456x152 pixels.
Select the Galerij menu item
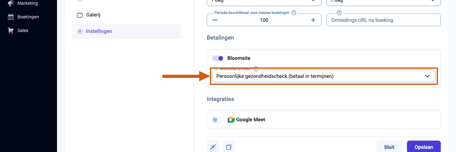[x=127, y=15]
